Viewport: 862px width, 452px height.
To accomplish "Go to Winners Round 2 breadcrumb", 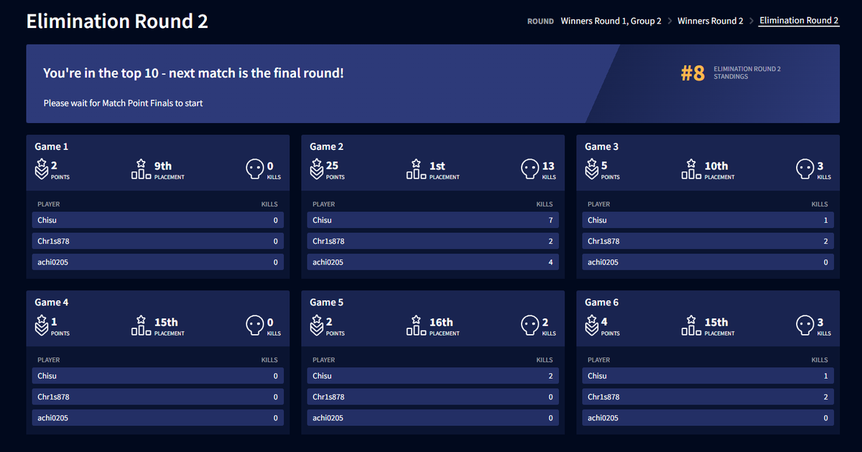I will (x=710, y=21).
